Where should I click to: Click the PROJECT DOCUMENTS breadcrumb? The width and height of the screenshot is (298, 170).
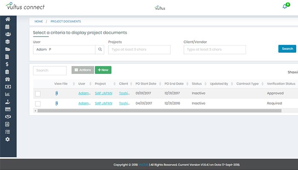pos(66,21)
